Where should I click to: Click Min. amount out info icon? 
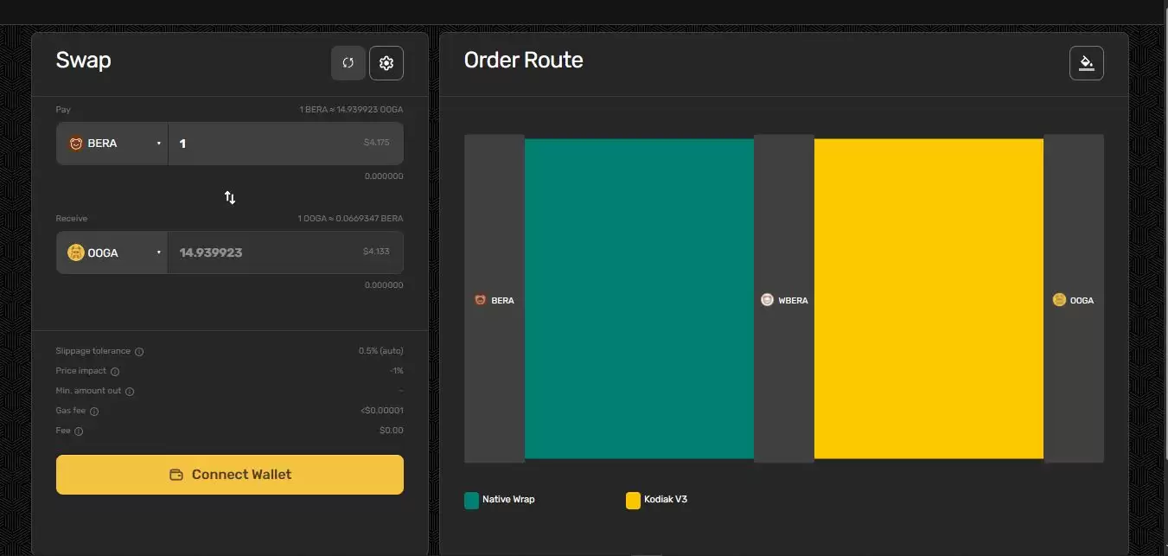click(x=130, y=392)
